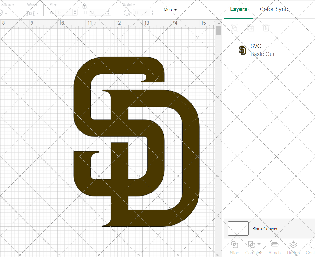Viewport: 315px width, 257px height.
Task: Open the Warp style dropdown arrow
Action: pyautogui.click(x=37, y=13)
